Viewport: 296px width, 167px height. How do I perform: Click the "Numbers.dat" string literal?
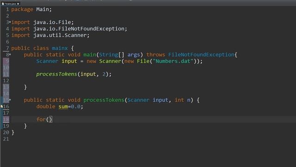pos(173,61)
